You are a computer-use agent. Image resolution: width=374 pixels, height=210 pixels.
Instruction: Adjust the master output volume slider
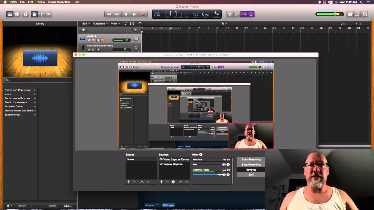pyautogui.click(x=329, y=14)
